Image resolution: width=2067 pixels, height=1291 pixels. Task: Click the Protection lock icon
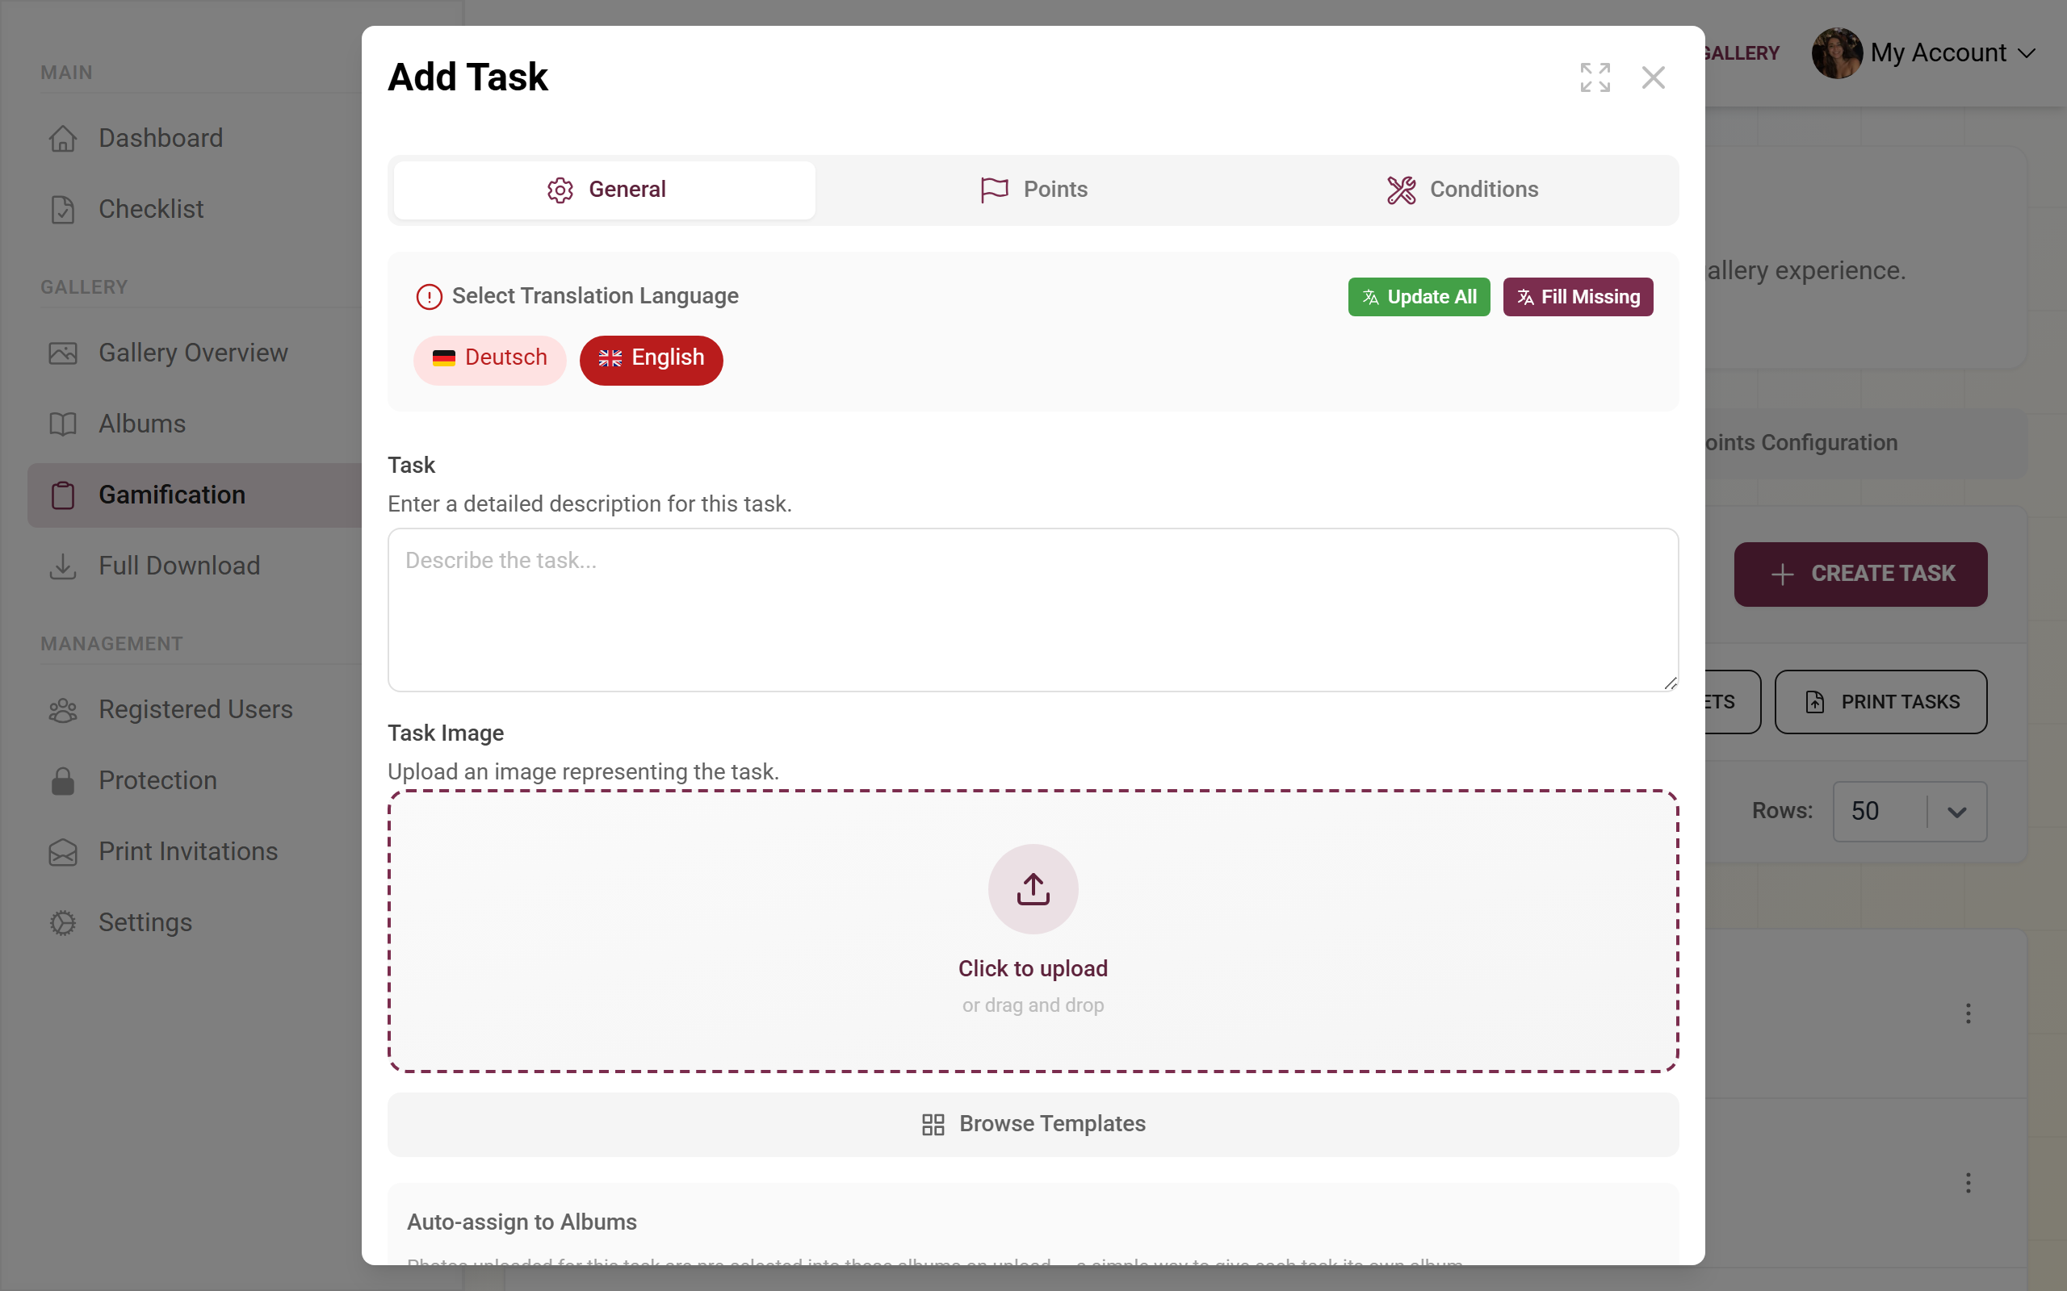pos(62,780)
